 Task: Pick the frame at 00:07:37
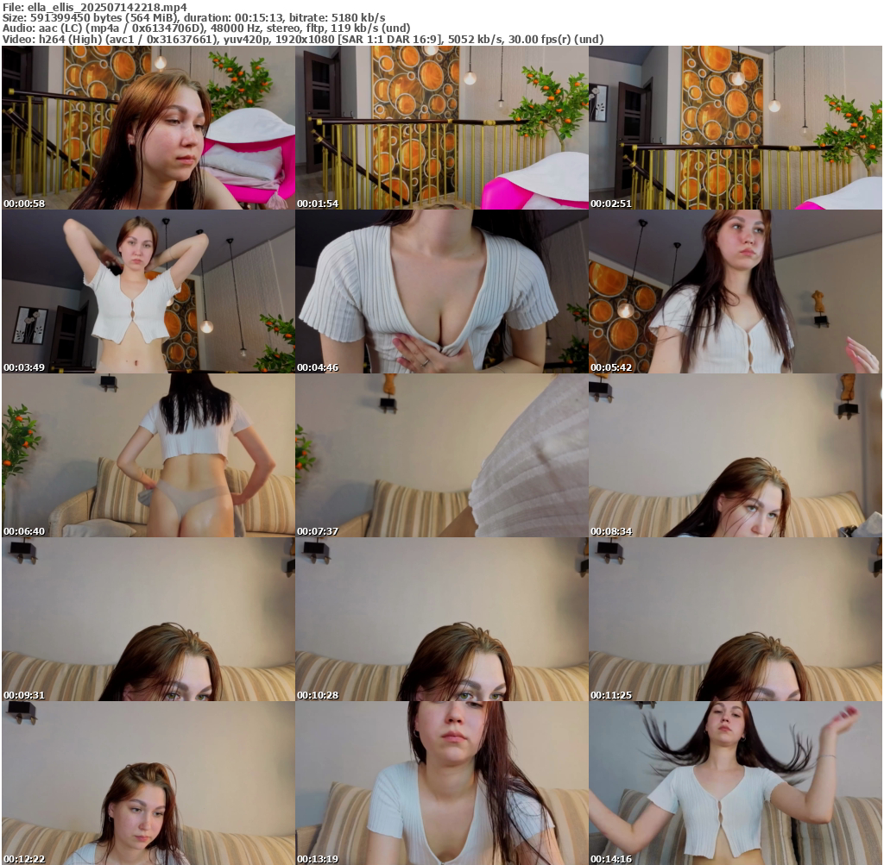tap(442, 455)
